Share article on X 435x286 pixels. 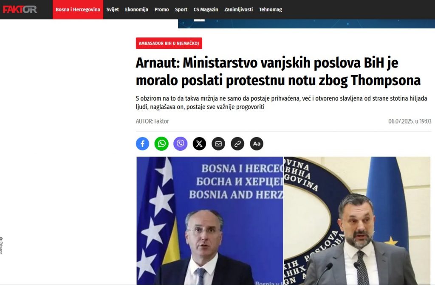click(x=200, y=143)
